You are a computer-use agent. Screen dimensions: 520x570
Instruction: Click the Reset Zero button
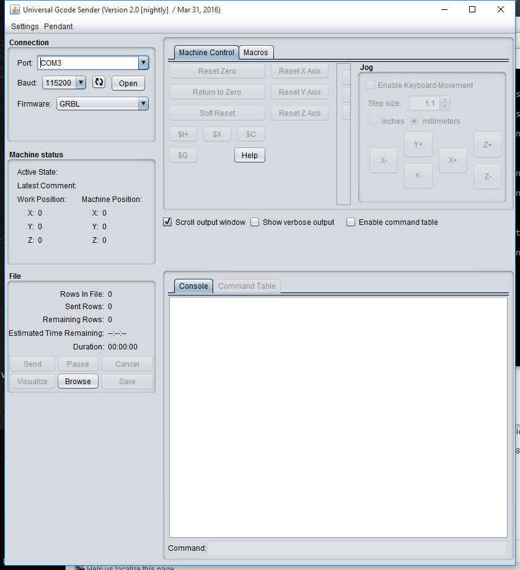click(217, 71)
